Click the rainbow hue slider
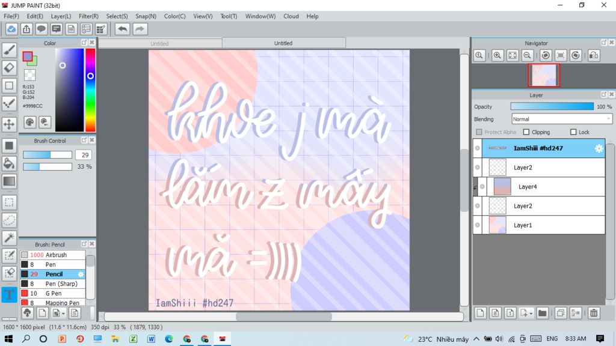The width and height of the screenshot is (616, 346). pyautogui.click(x=90, y=90)
